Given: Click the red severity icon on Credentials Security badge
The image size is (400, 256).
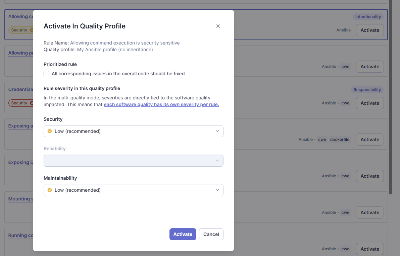Looking at the screenshot, I should [32, 103].
